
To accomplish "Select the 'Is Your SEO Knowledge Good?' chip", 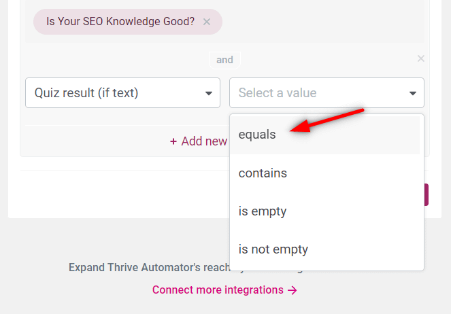I will [x=120, y=22].
